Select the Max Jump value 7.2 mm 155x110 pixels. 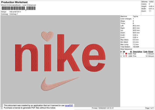(136, 44)
